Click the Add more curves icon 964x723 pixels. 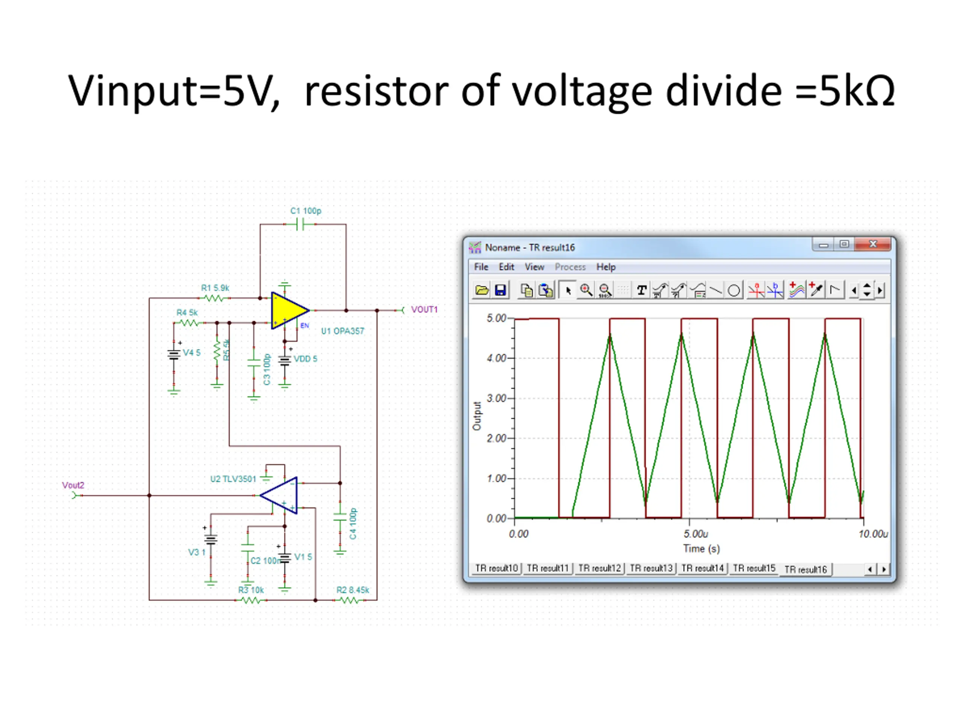(x=797, y=290)
